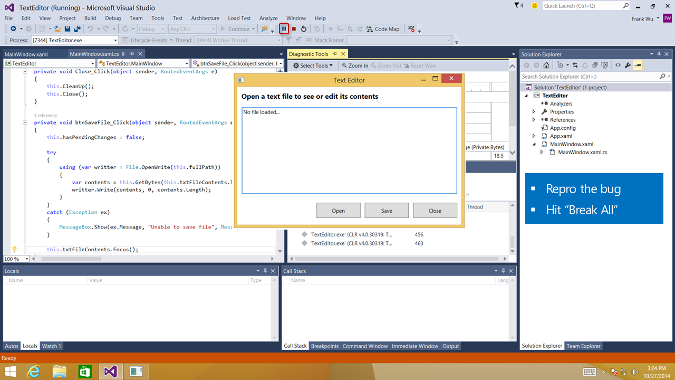Open the Continue button dropdown arrow
This screenshot has width=675, height=380.
pyautogui.click(x=254, y=29)
